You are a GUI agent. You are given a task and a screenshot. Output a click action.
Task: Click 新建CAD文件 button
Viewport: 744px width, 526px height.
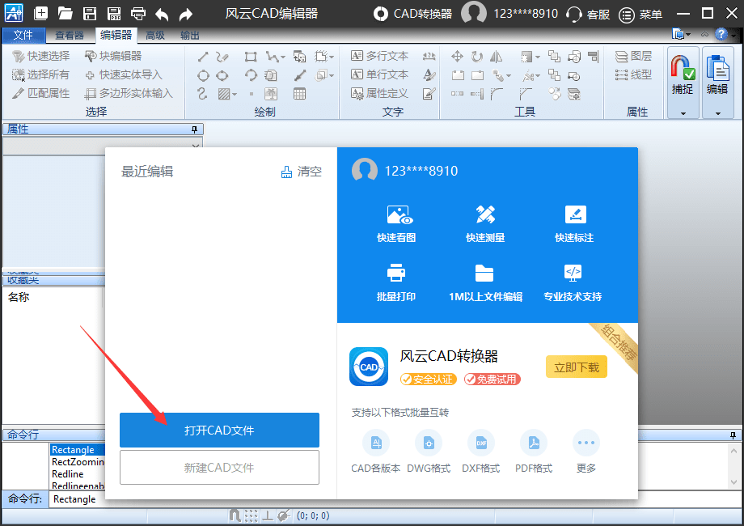pyautogui.click(x=219, y=467)
